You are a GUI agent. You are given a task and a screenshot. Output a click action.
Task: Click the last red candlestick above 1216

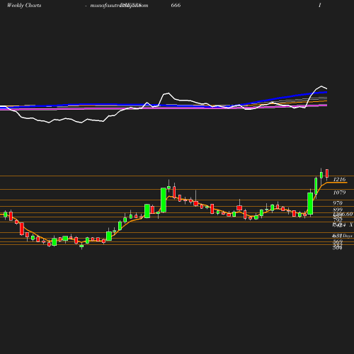pos(327,173)
